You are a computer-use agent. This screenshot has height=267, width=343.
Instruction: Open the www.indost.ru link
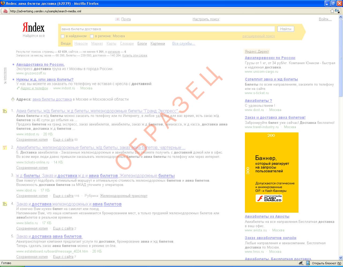[64, 88]
